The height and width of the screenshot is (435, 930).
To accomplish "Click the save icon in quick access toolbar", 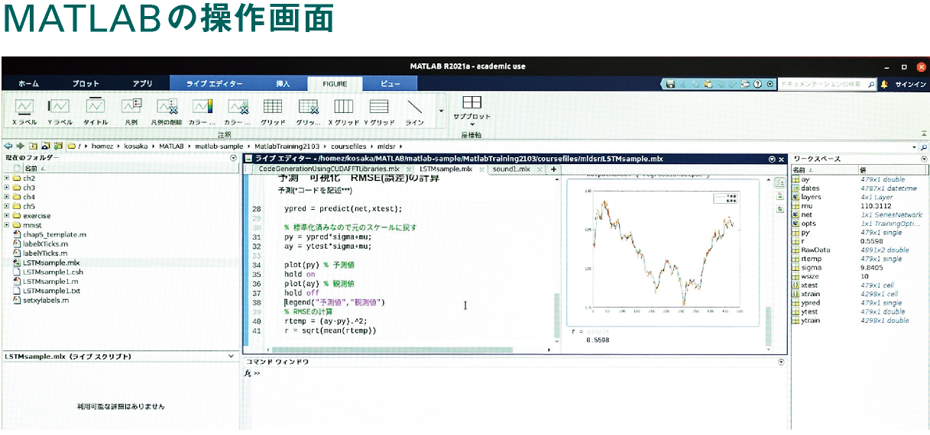I will pos(670,83).
